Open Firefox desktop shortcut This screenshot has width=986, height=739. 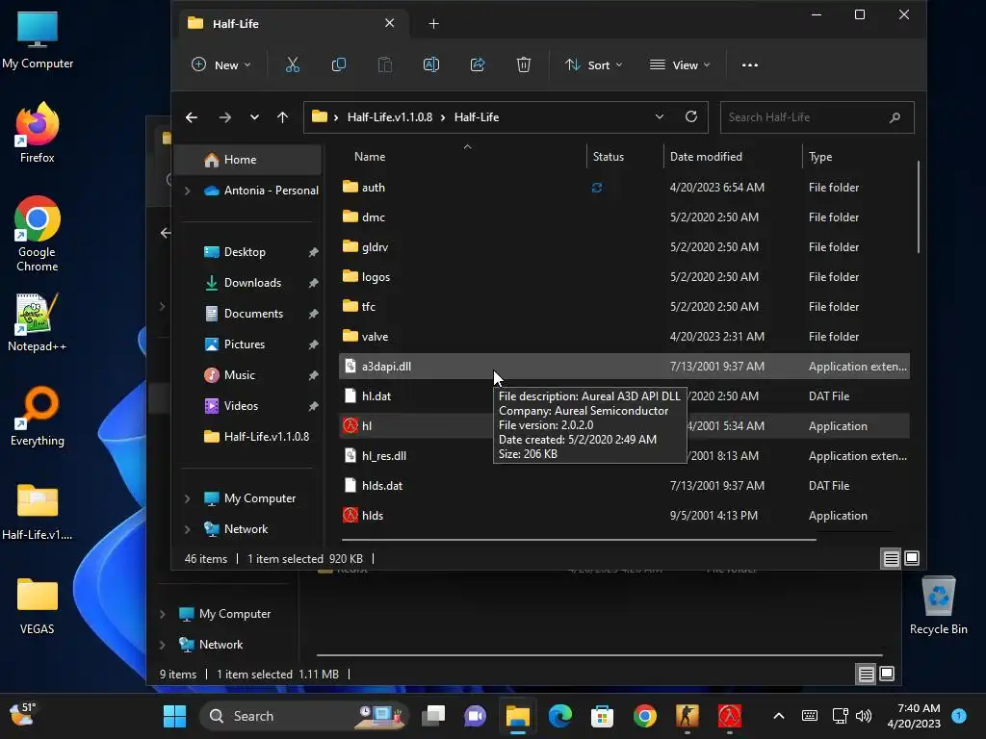point(38,133)
